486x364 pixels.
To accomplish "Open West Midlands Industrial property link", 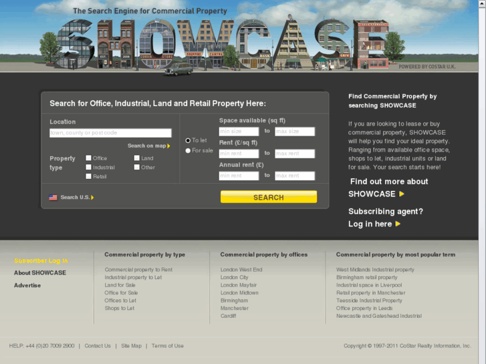I will point(375,270).
